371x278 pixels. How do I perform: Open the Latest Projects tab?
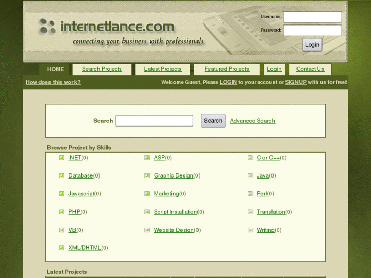[163, 69]
